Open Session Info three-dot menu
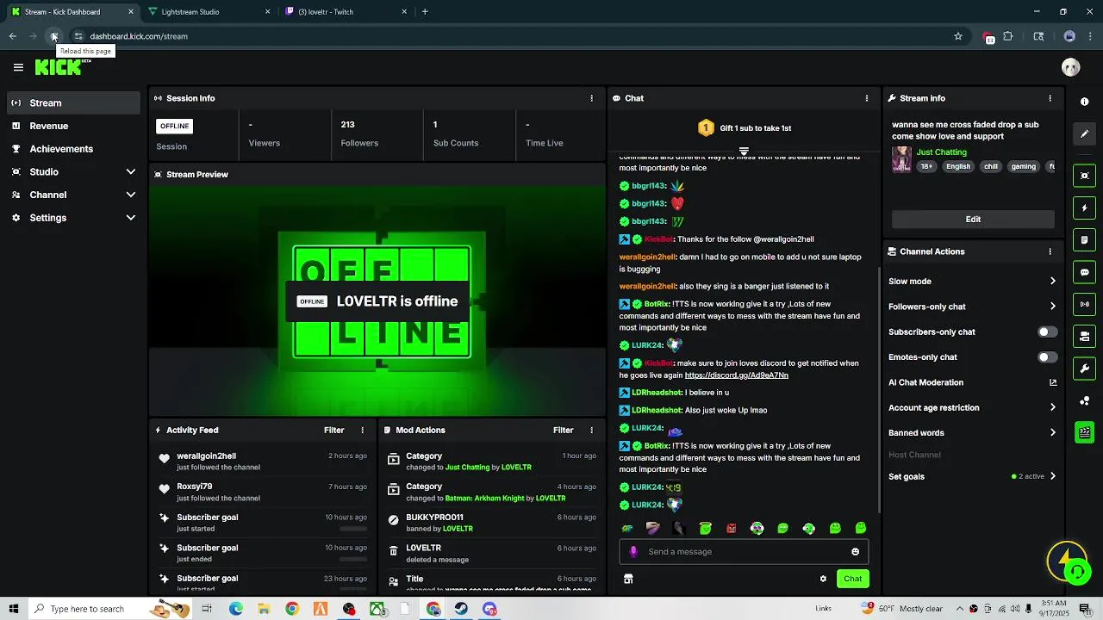Viewport: 1103px width, 620px height. pyautogui.click(x=591, y=98)
